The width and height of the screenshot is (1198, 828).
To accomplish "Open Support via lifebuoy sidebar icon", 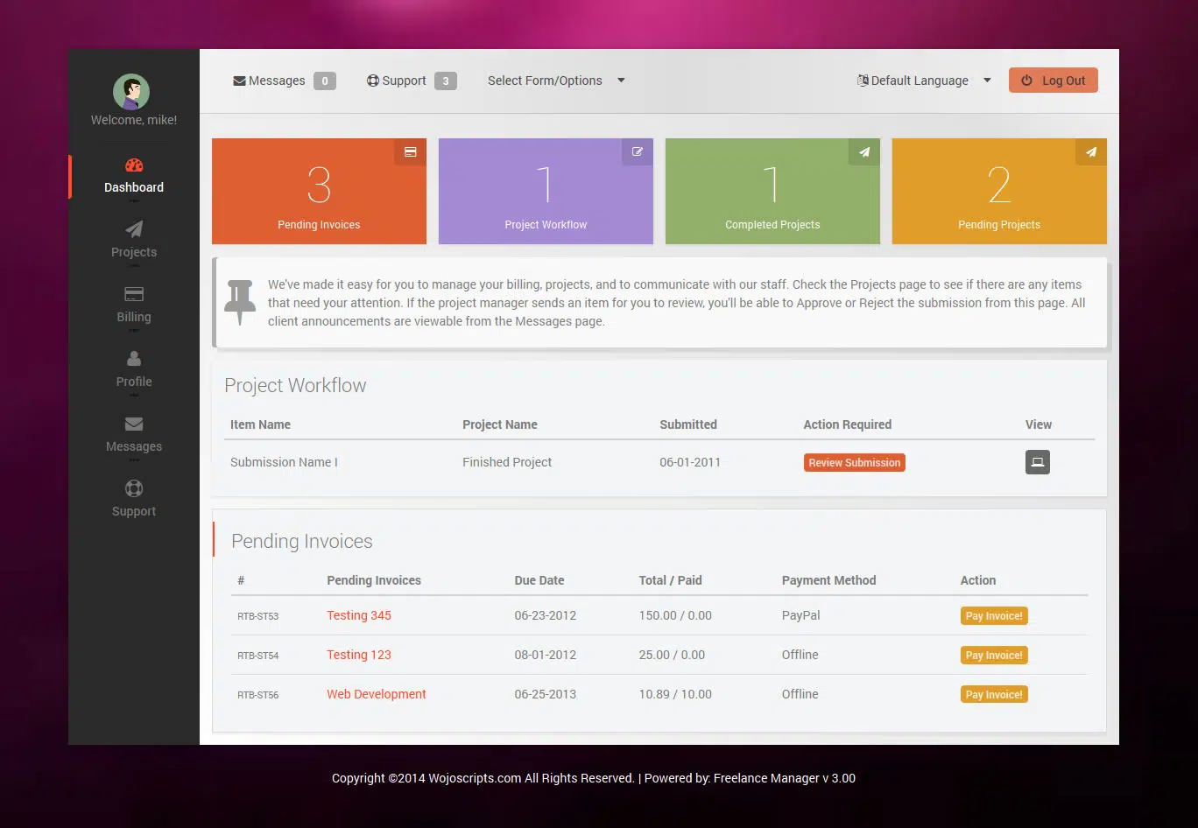I will click(x=134, y=488).
